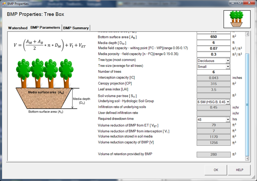Click the Bottom surface area input field

click(214, 37)
